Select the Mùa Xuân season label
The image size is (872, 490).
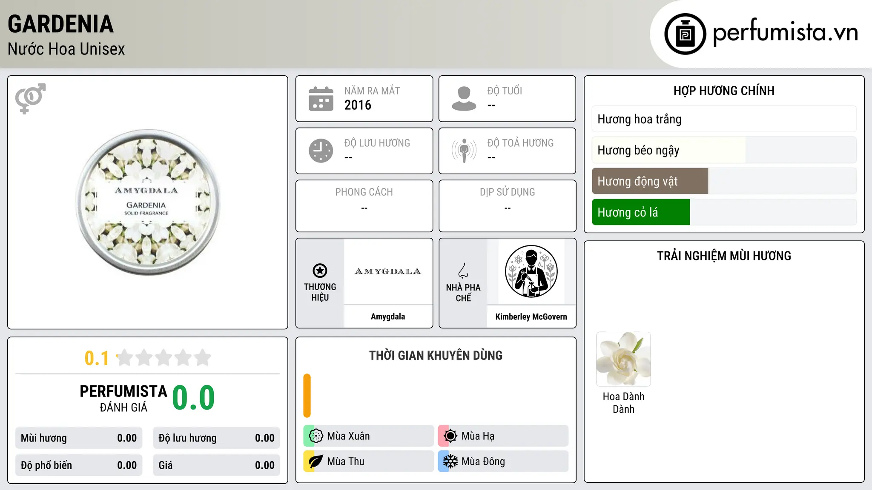point(348,436)
